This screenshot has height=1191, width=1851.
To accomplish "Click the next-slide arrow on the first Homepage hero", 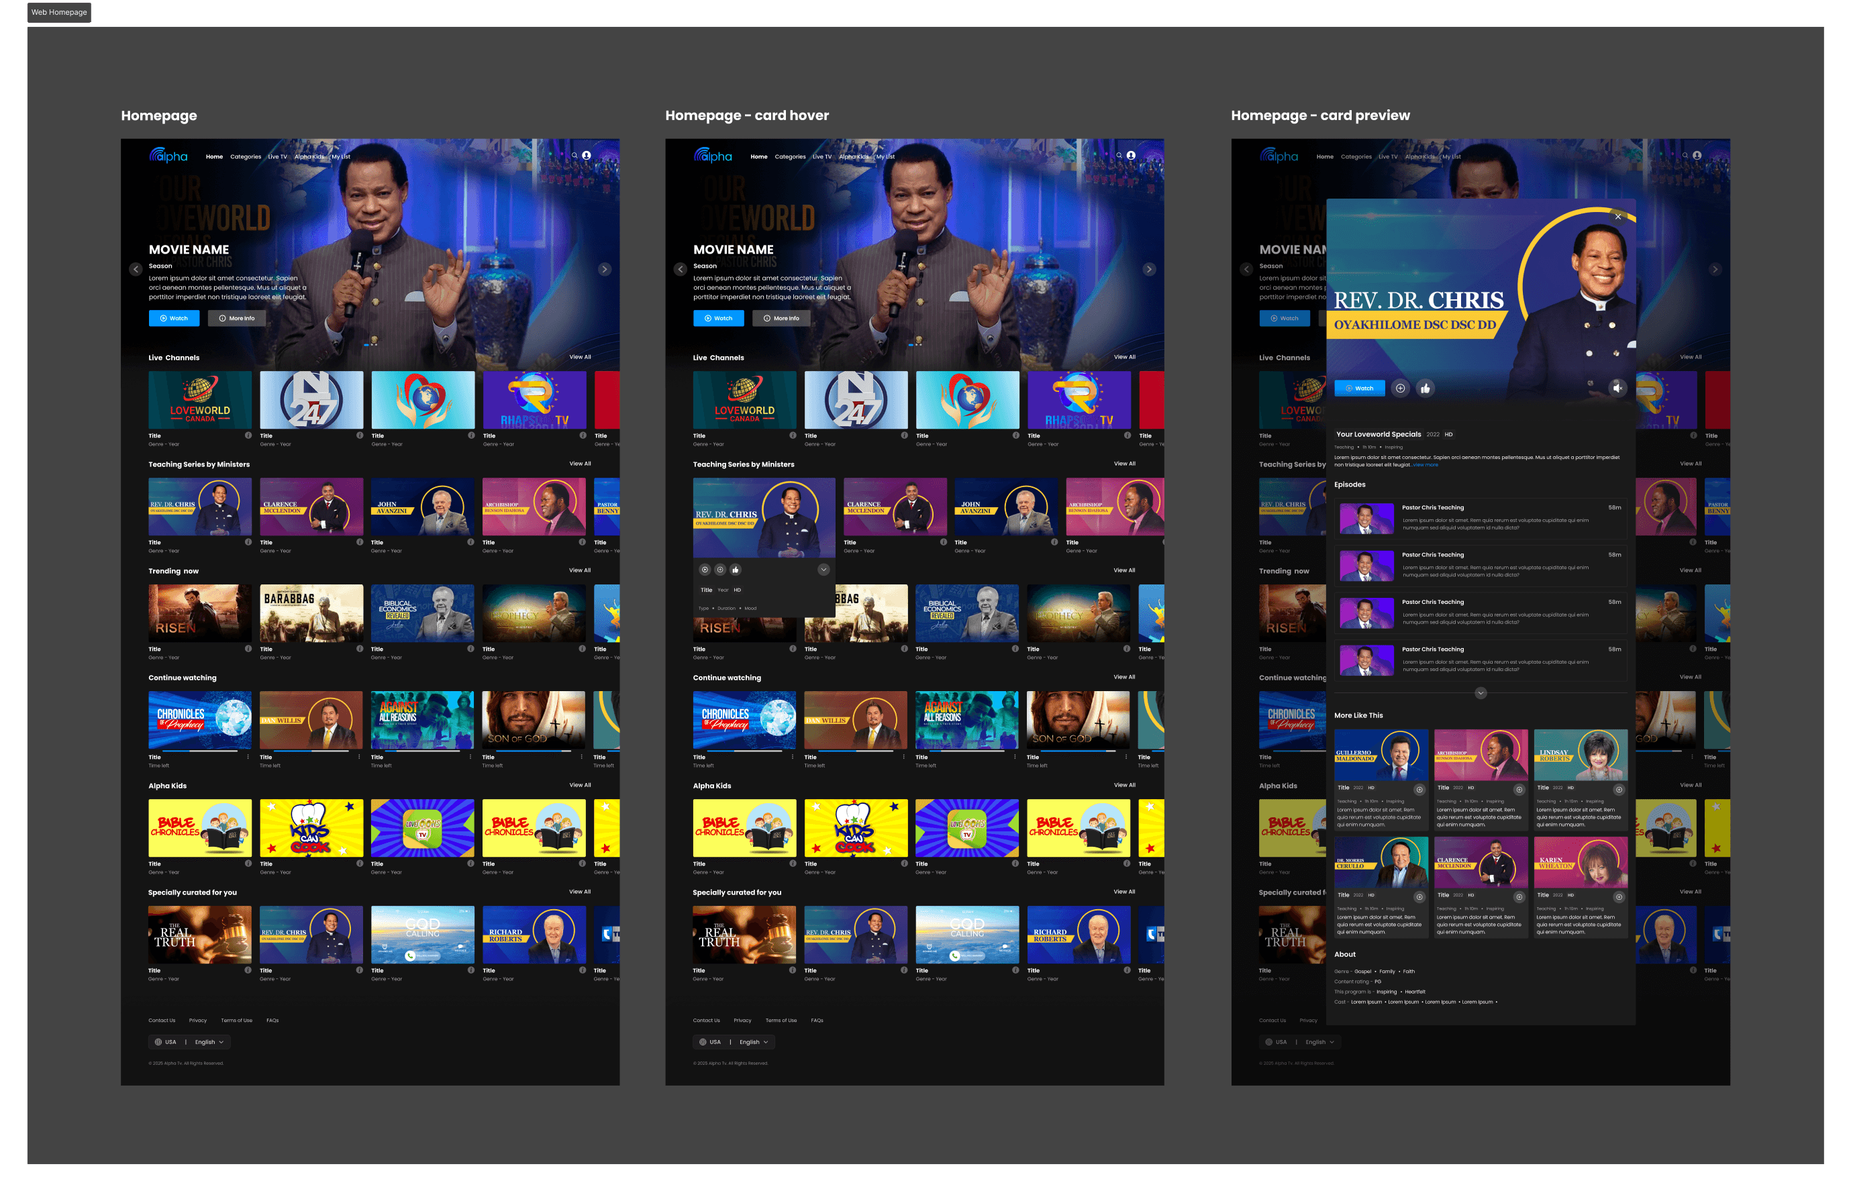I will pos(604,269).
